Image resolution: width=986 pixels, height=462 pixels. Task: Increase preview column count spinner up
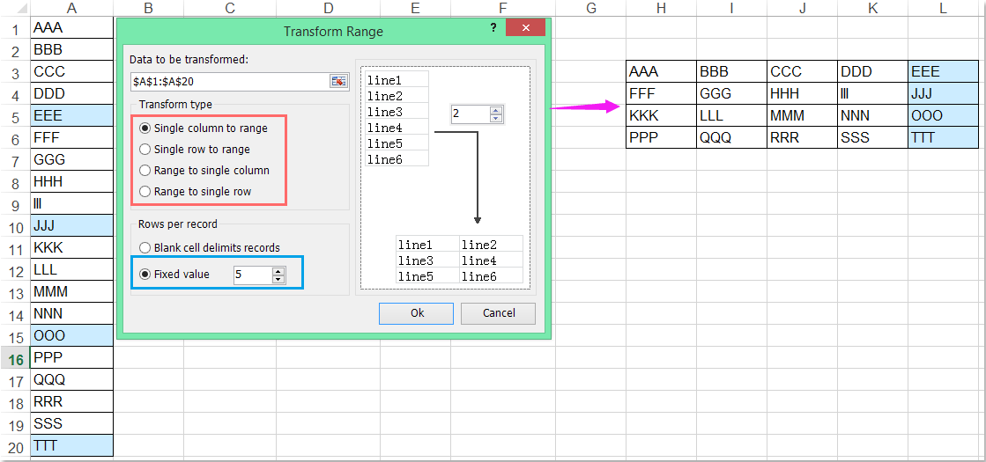pos(495,110)
